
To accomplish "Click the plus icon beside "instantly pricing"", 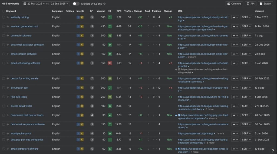I will [8, 17].
